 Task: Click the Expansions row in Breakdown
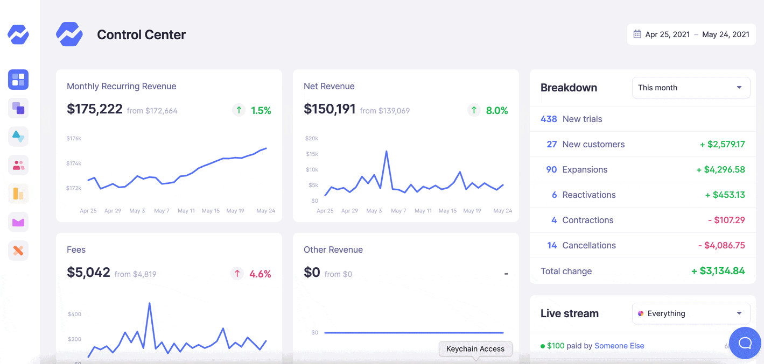[x=643, y=169]
